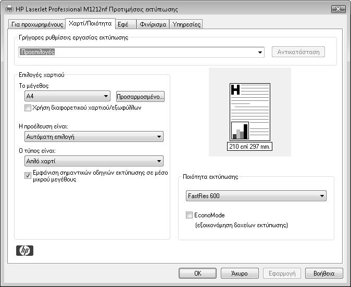This screenshot has height=287, width=351.
Task: Open the FastRes 600 quality dropdown
Action: (256, 196)
